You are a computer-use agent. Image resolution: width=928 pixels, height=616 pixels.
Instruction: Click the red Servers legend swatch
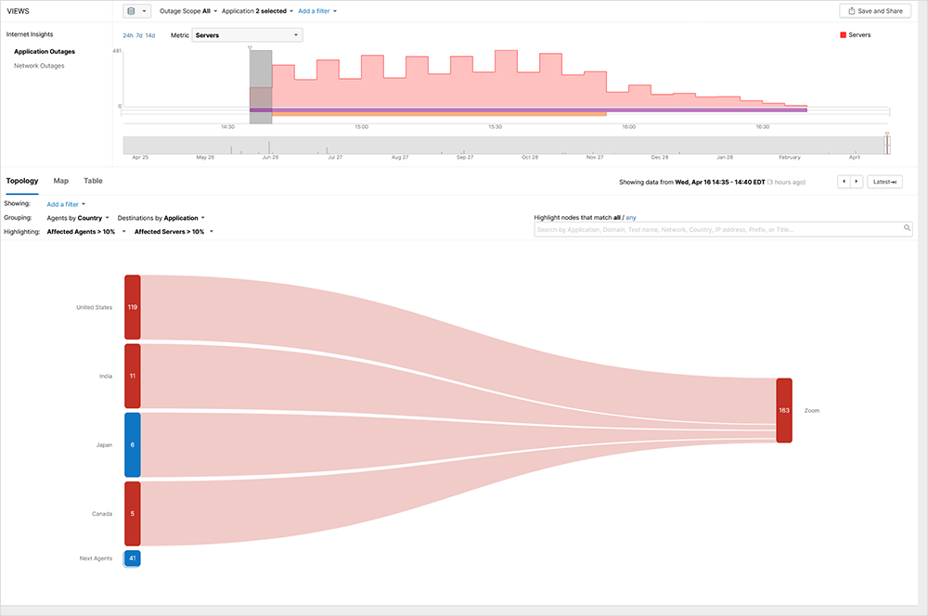click(x=843, y=35)
